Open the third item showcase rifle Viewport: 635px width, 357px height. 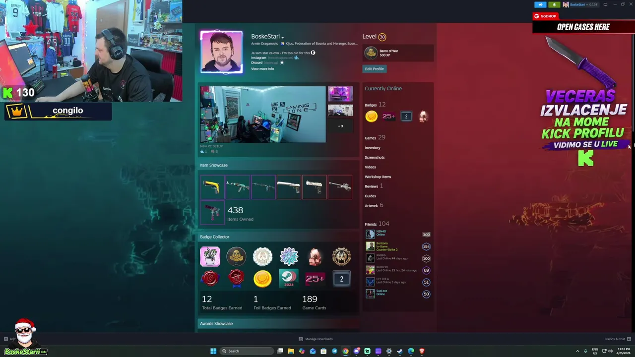tap(263, 187)
